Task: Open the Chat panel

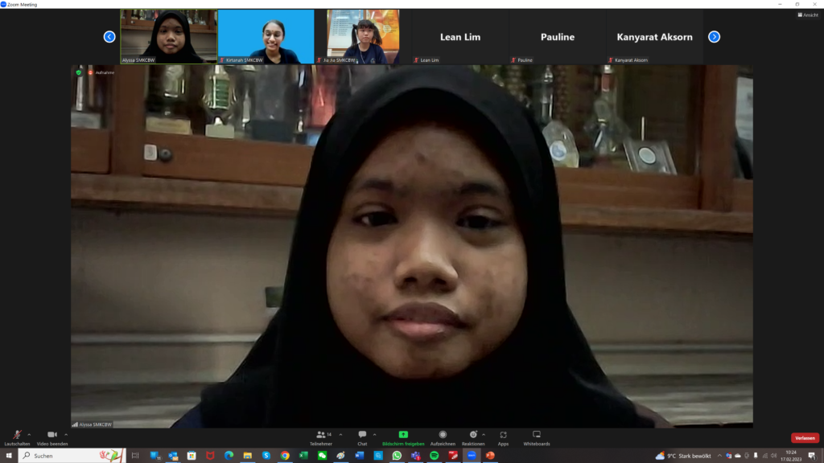Action: coord(362,435)
